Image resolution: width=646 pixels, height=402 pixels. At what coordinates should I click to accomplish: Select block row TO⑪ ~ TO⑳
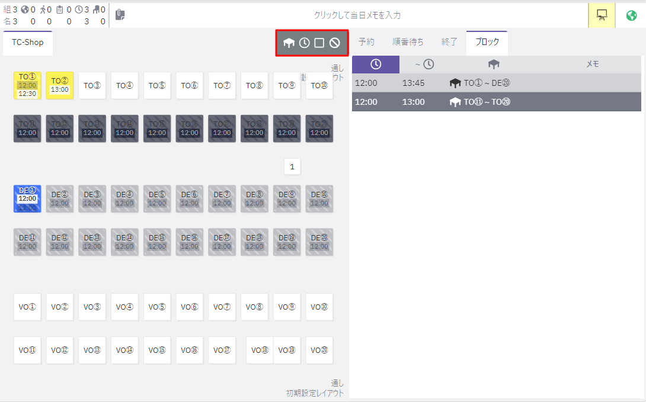(x=497, y=102)
